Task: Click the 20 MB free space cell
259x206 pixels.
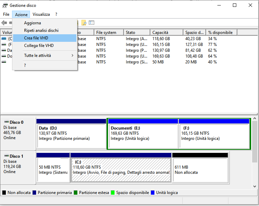Action: tap(191, 62)
